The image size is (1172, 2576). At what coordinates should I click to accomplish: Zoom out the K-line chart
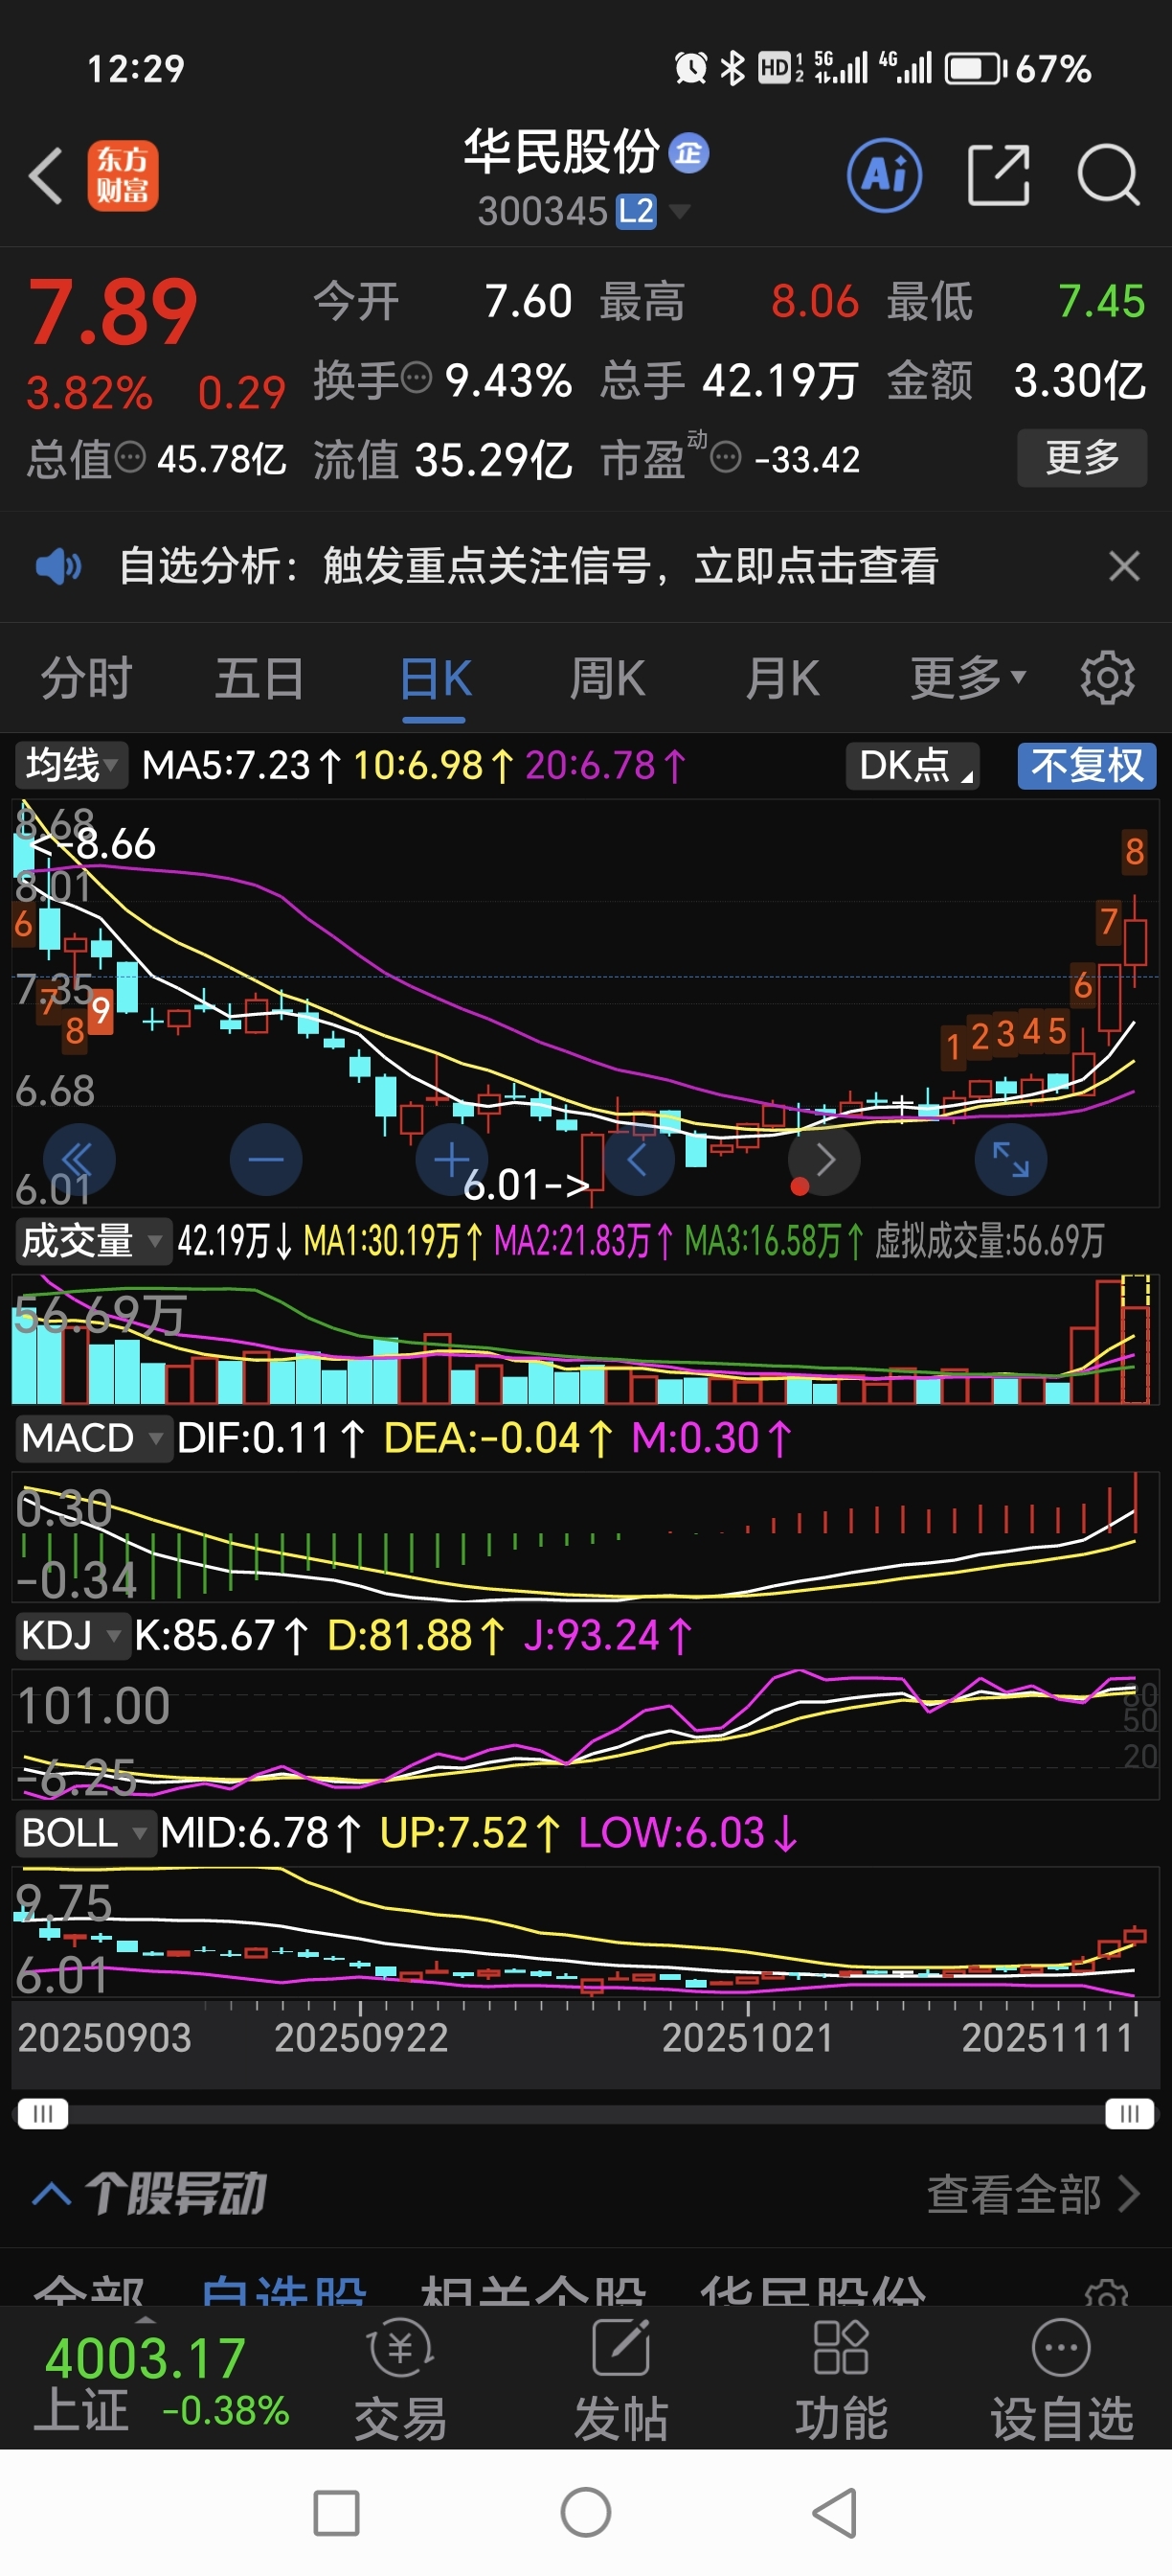pos(266,1160)
